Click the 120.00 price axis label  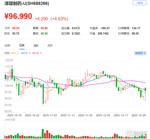coord(9,60)
